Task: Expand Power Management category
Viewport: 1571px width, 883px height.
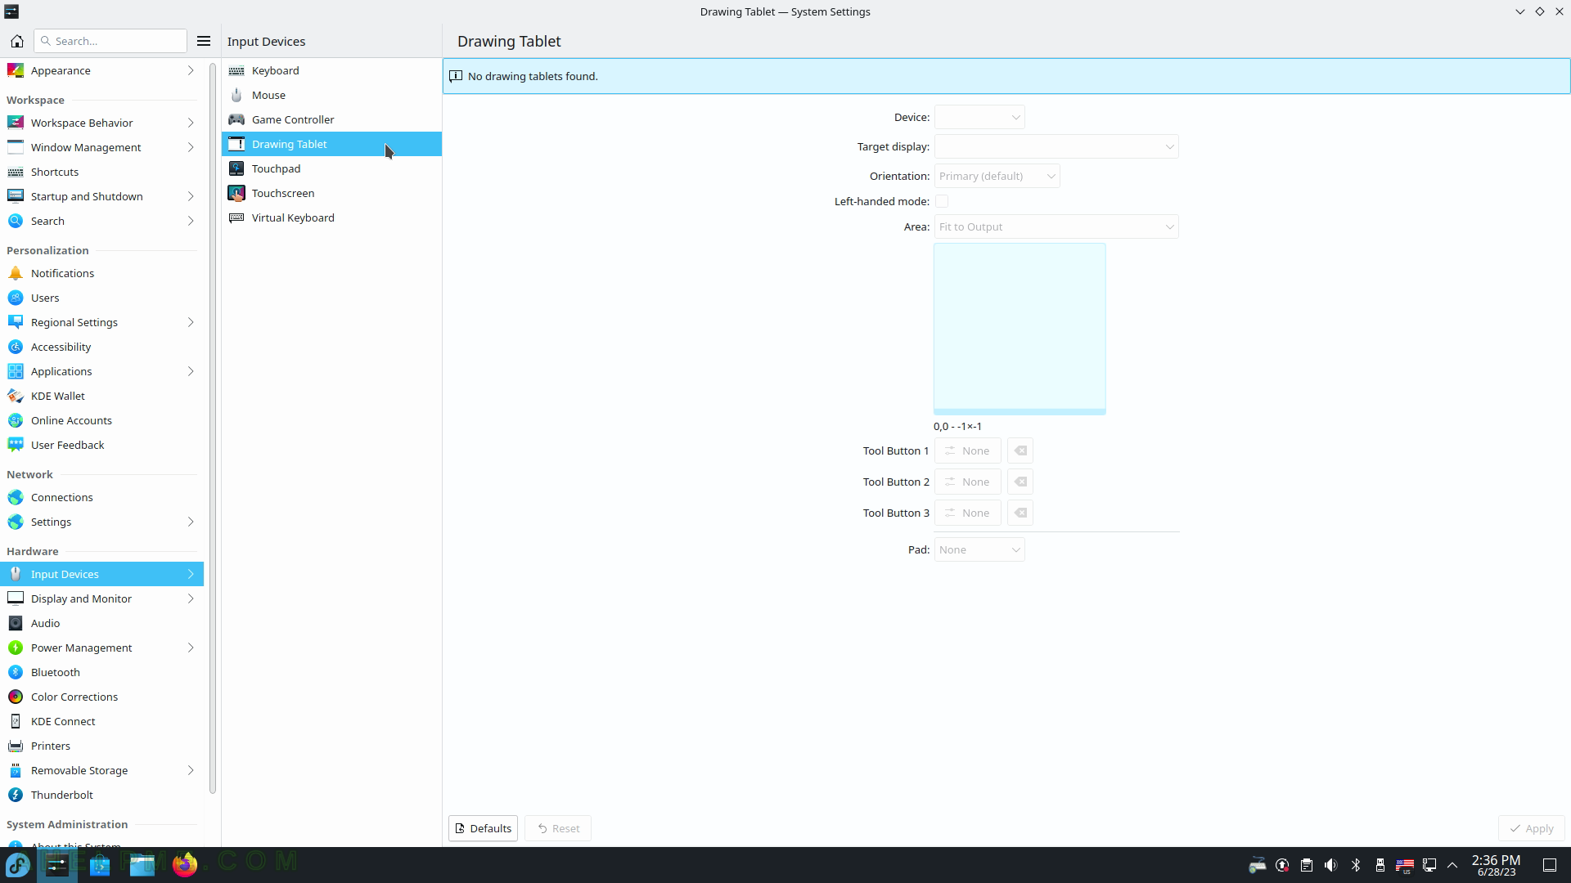Action: pos(191,648)
